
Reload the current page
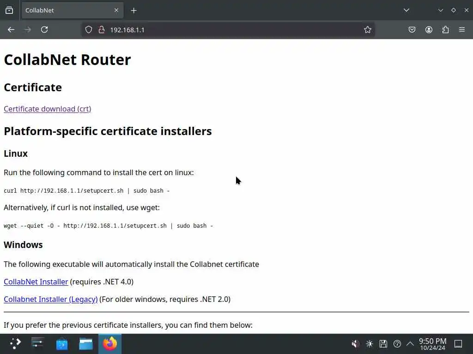(x=44, y=29)
